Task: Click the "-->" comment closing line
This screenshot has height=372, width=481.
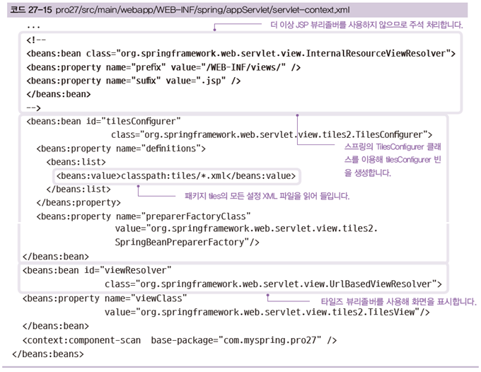Action: point(33,108)
